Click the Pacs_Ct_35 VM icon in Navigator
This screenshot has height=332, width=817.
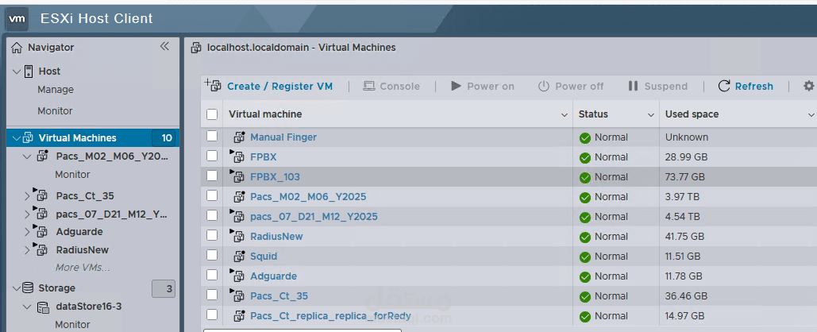40,195
